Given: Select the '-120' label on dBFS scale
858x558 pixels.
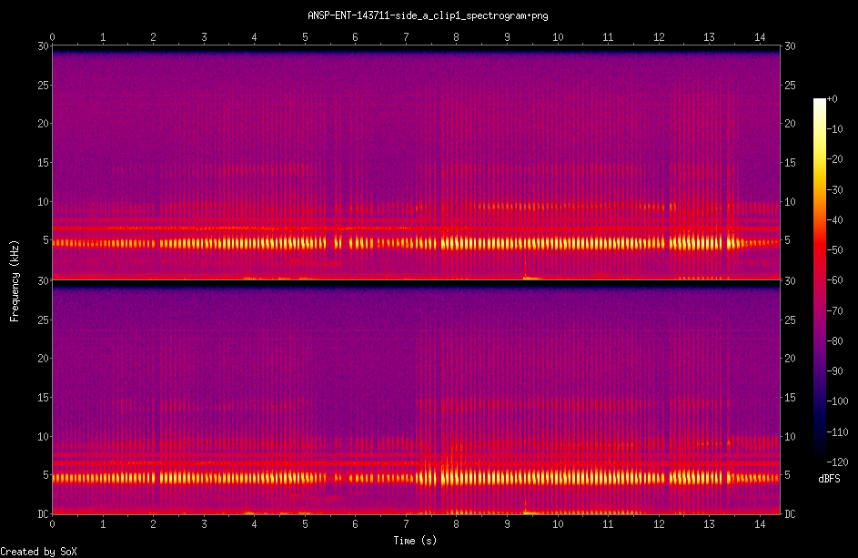Looking at the screenshot, I should click(837, 462).
